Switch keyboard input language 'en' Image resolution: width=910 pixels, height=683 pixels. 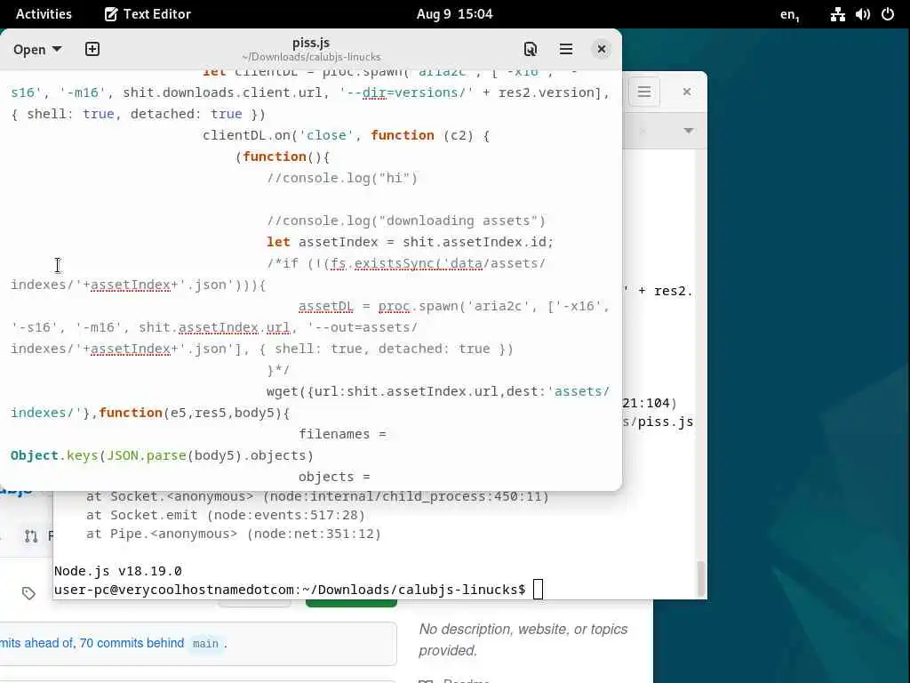(789, 14)
